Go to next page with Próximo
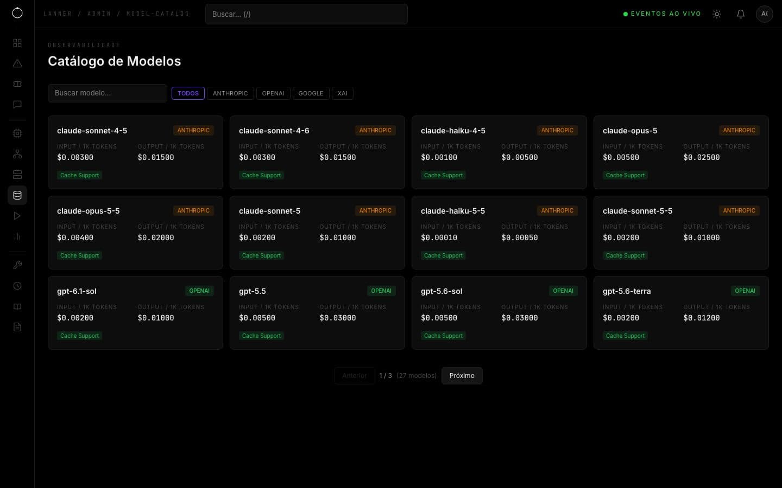Image resolution: width=782 pixels, height=488 pixels. [462, 376]
